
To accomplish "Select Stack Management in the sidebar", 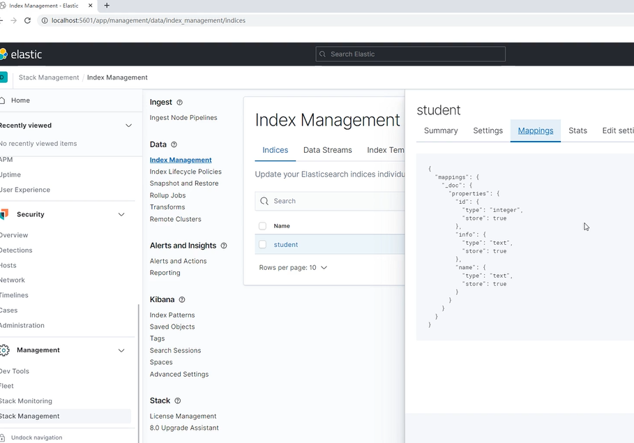I will 29,416.
